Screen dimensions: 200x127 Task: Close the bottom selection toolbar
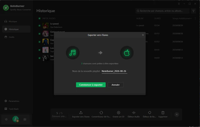click(177, 114)
